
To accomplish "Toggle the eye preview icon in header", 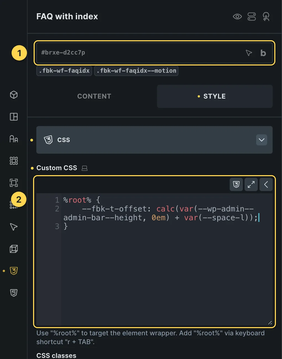I will [237, 17].
